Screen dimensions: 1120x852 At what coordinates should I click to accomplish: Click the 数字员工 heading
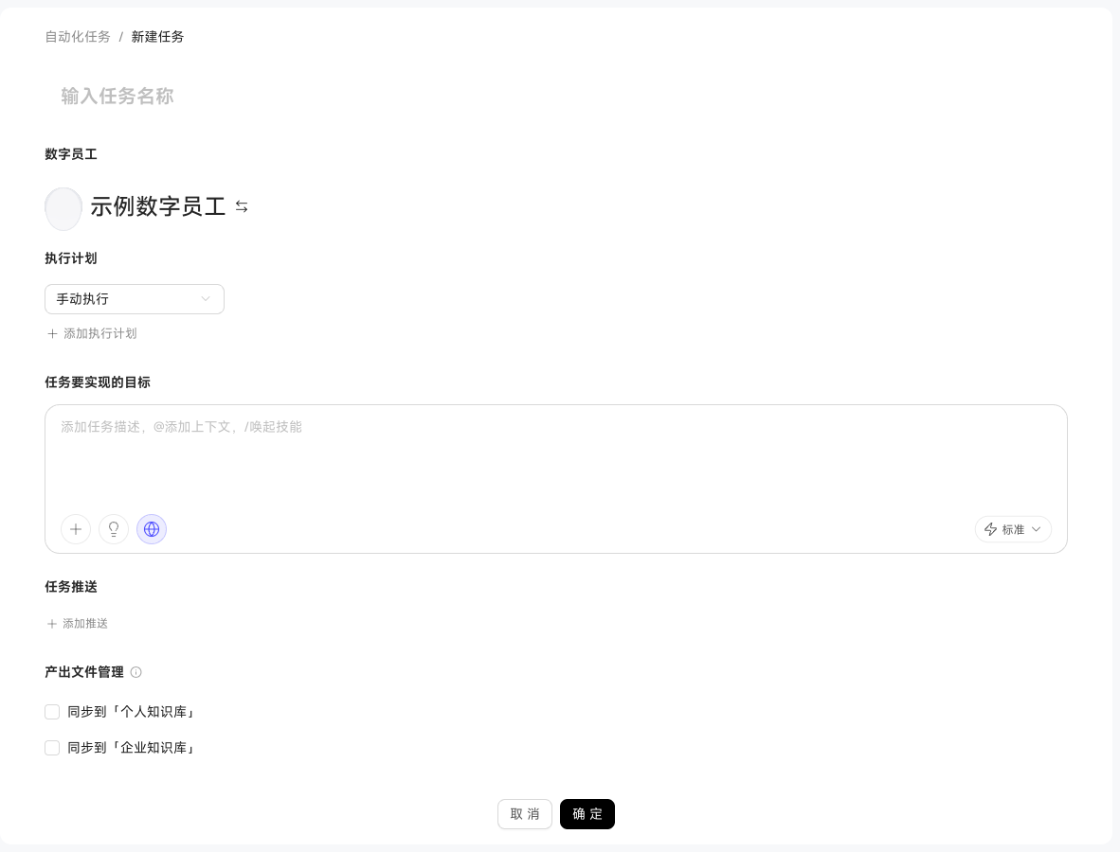pos(71,154)
